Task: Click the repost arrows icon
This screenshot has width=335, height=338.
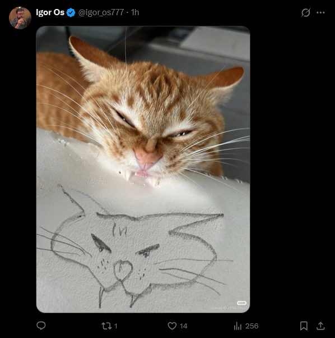Action: click(106, 326)
